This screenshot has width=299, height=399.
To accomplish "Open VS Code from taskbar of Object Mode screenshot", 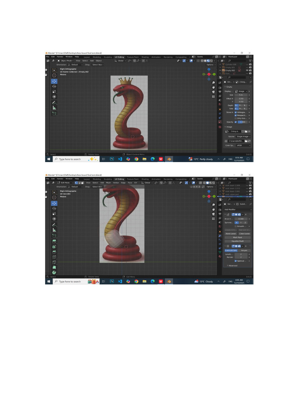I will click(x=120, y=159).
